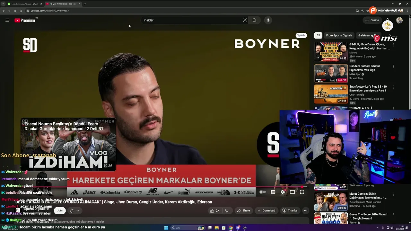The image size is (411, 231).
Task: Click the install app icon in address bar
Action: click(x=357, y=11)
